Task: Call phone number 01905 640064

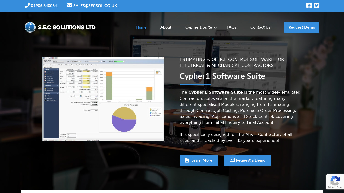Action: coord(44,6)
